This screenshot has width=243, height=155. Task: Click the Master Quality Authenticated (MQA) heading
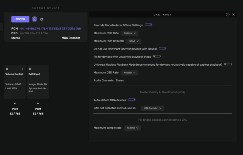163,92
